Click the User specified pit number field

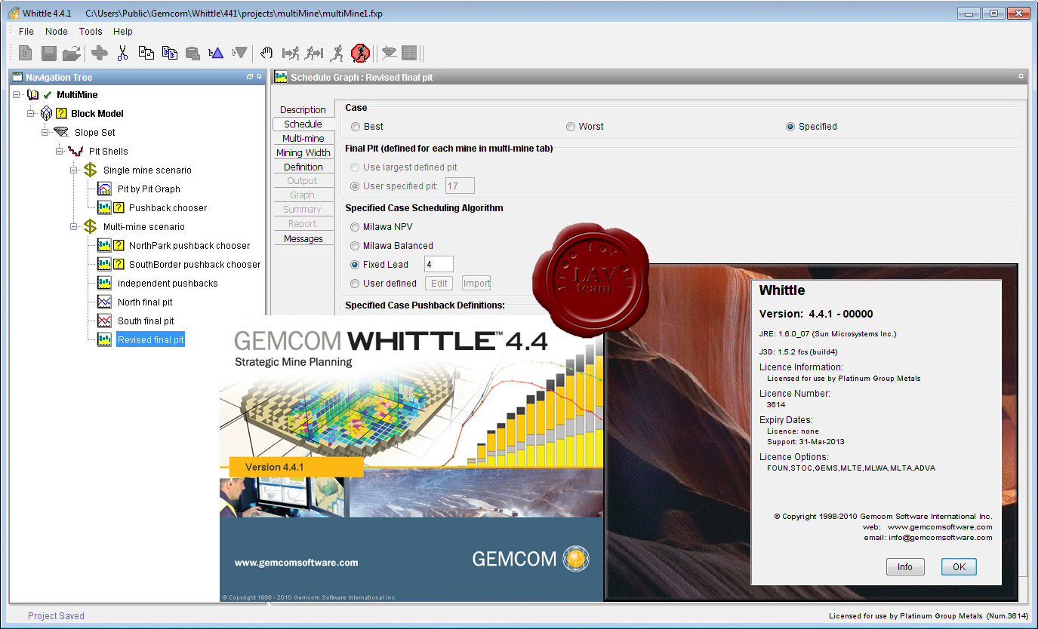tap(460, 186)
